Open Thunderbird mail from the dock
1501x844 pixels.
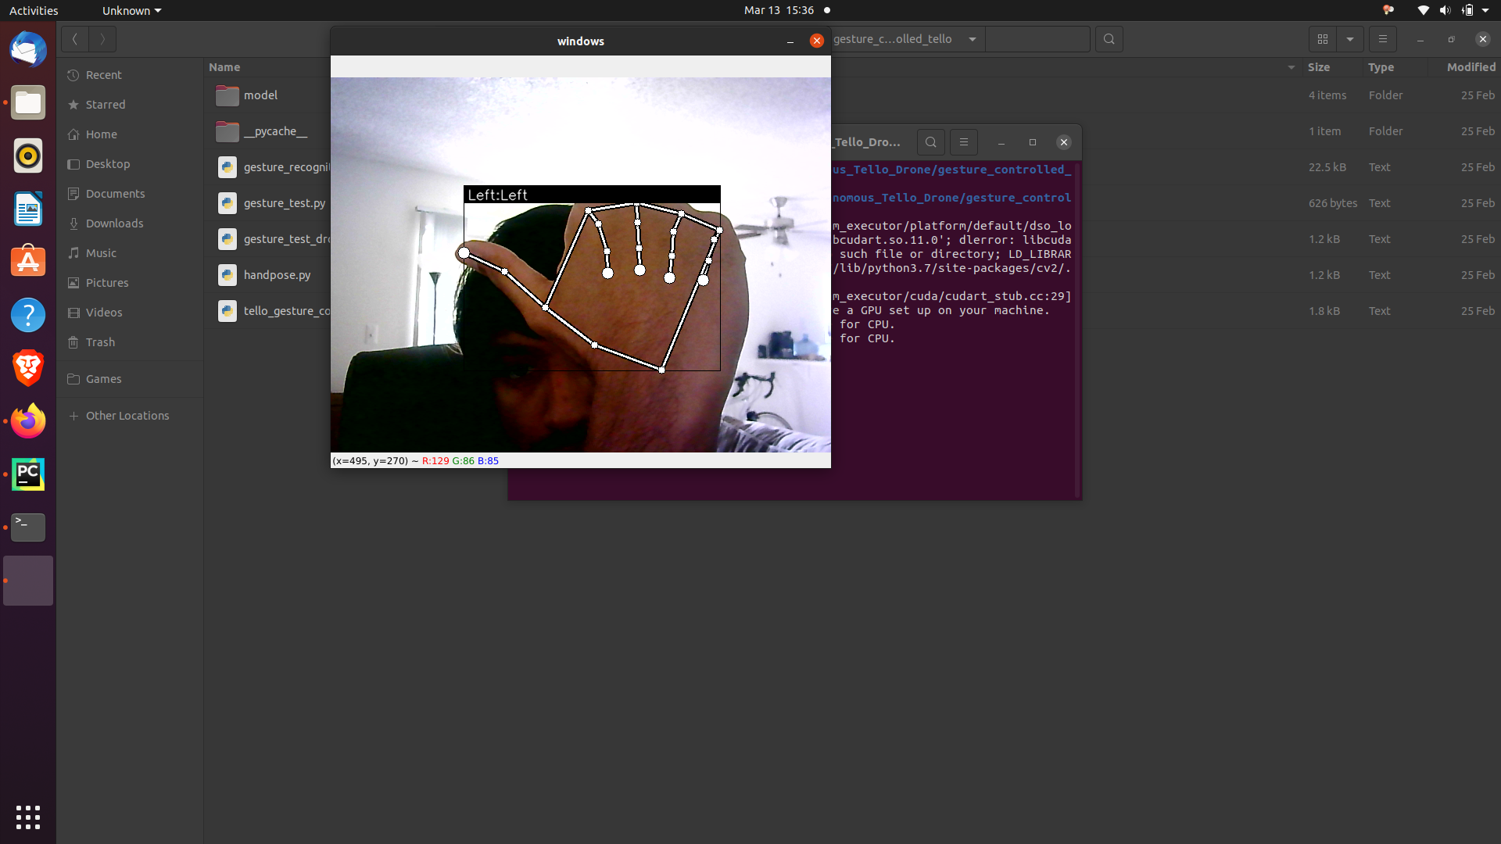click(x=28, y=50)
